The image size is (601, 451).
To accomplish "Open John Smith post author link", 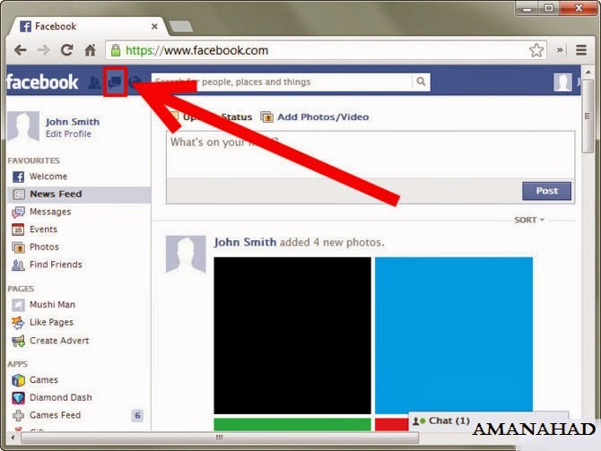I will click(x=245, y=242).
